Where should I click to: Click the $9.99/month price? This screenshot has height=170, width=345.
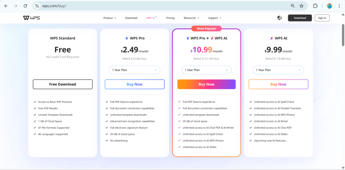click(x=278, y=50)
